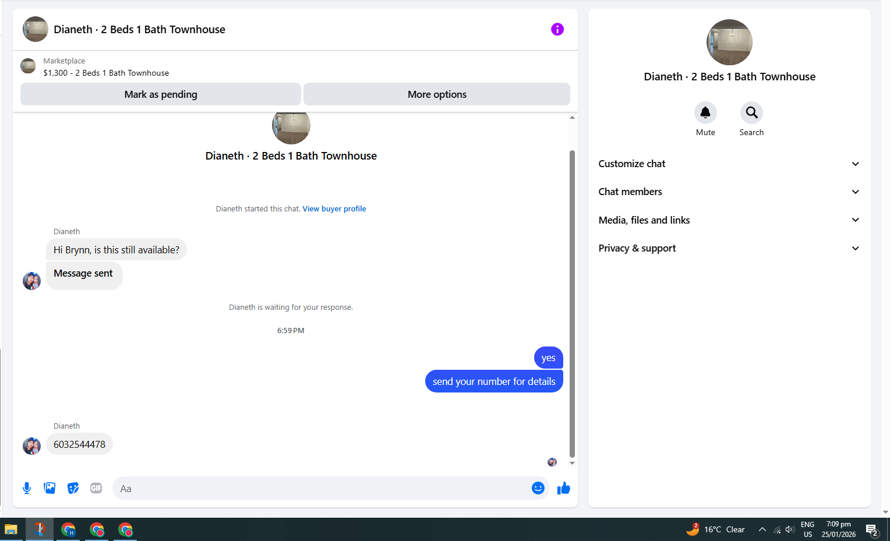The height and width of the screenshot is (541, 890).
Task: Click Dianeth's avatar beside the phone number
Action: coord(31,446)
